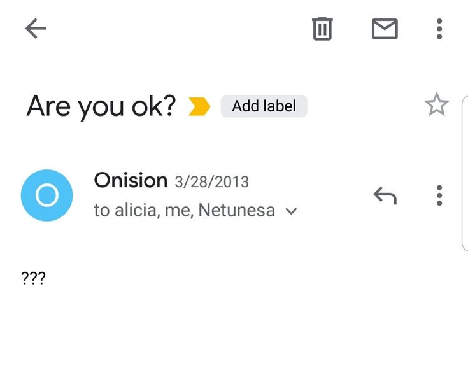Star the "Are you ok?" conversation
This screenshot has width=468, height=382.
(x=436, y=105)
